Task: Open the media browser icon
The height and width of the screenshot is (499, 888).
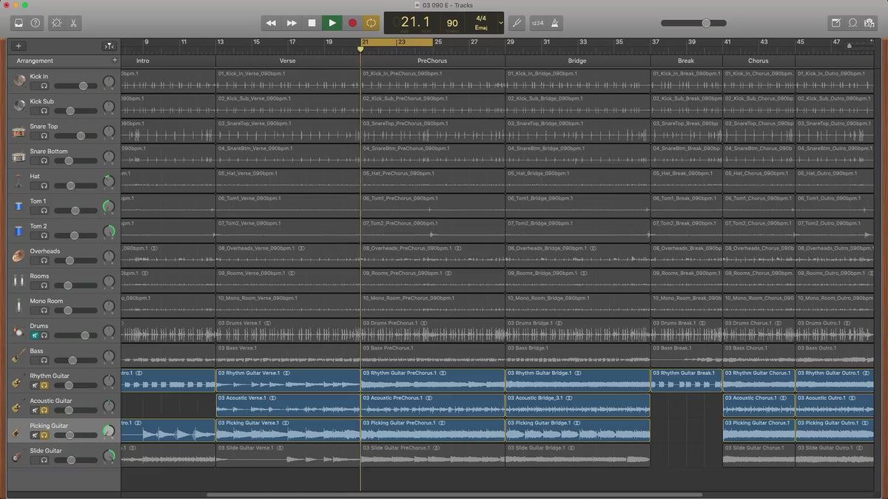Action: pos(869,23)
